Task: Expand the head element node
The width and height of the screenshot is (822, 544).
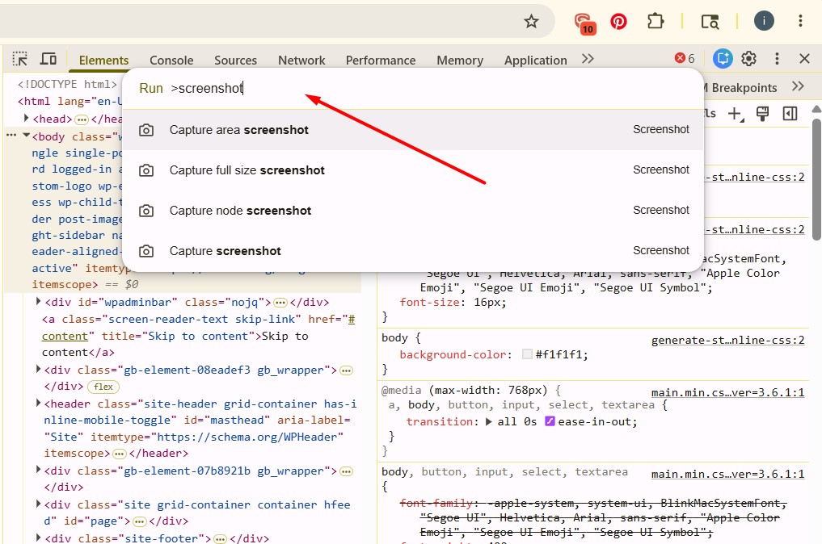Action: [x=26, y=119]
